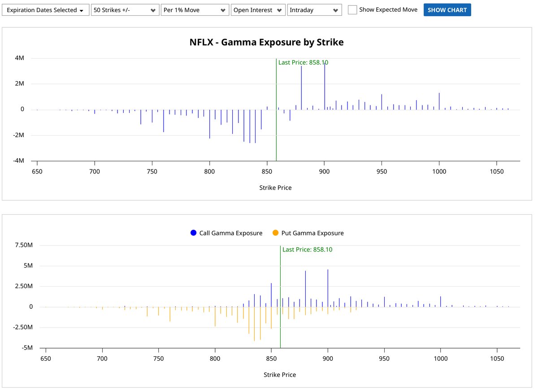The height and width of the screenshot is (389, 538).
Task: Click the 4M y-axis label in top chart
Action: (x=20, y=58)
